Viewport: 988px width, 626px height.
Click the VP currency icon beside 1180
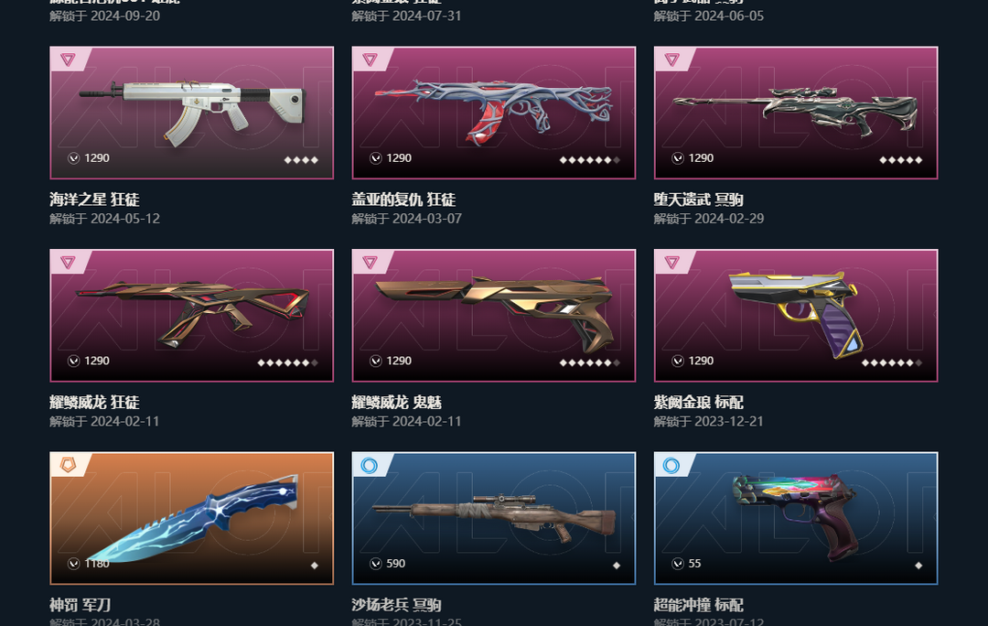[74, 563]
